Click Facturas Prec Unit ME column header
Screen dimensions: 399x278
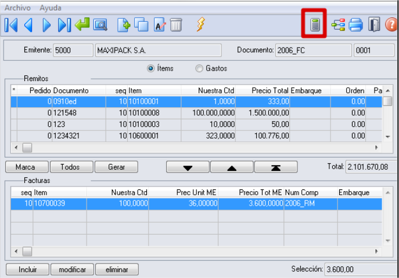(183, 192)
